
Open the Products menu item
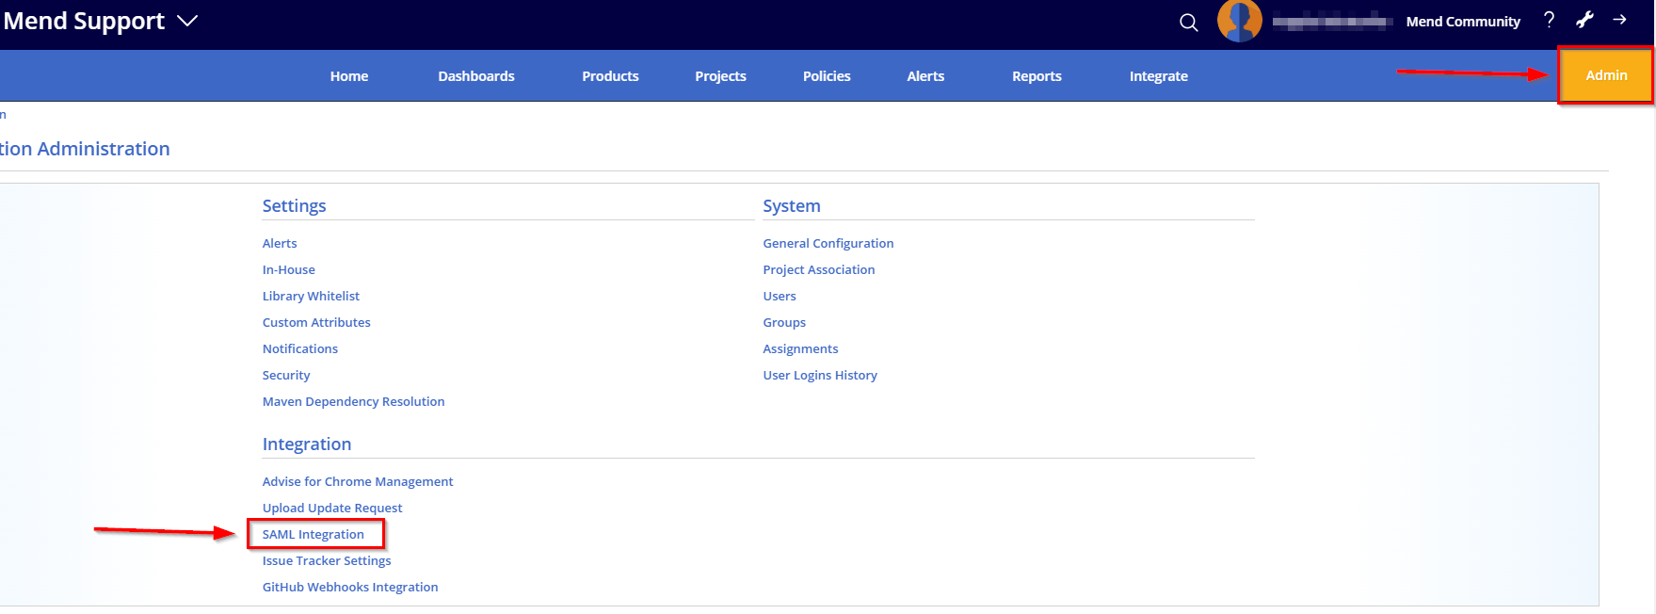[x=610, y=76]
